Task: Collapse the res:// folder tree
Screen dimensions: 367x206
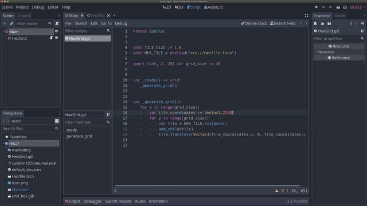Action: pyautogui.click(x=4, y=143)
